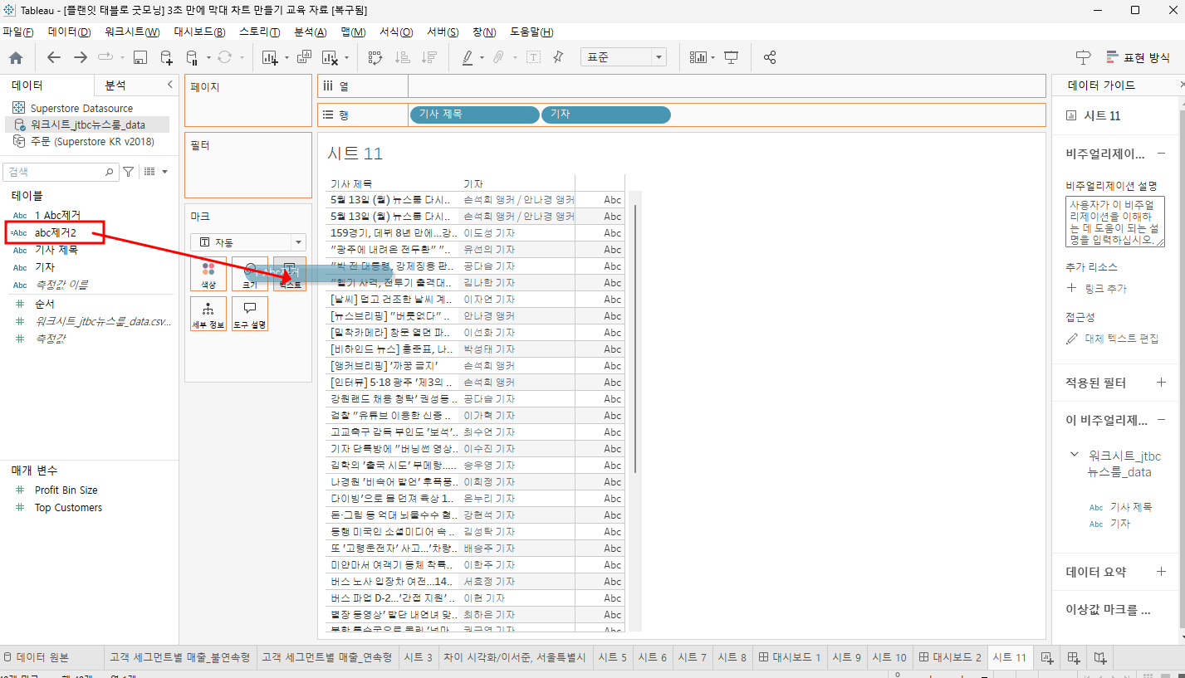The height and width of the screenshot is (678, 1185).
Task: Open the 워크시트(W) menu
Action: coord(132,32)
